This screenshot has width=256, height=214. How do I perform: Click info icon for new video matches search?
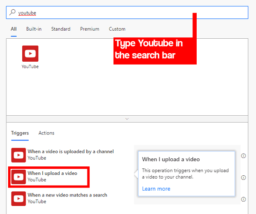pyautogui.click(x=243, y=199)
